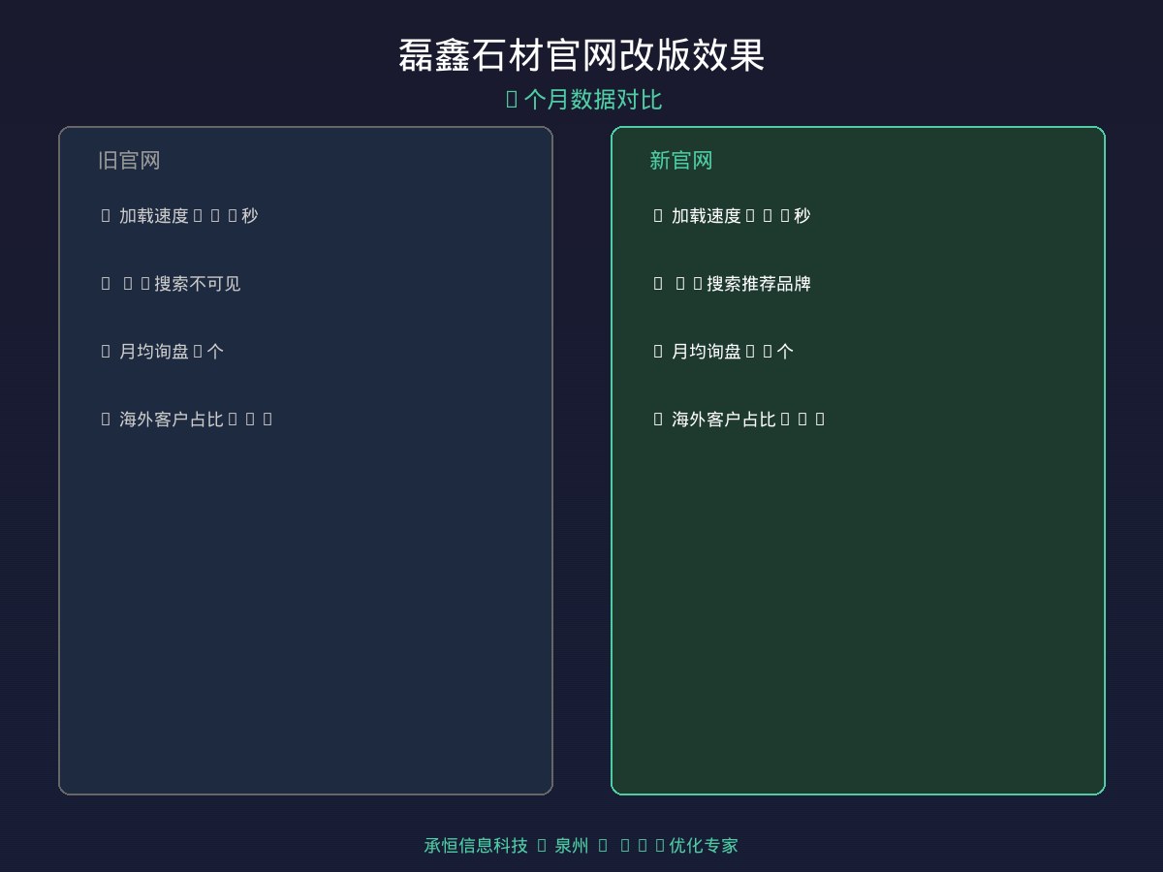
Task: Select 加载速度 row in 新官网 panel
Action: coord(732,216)
